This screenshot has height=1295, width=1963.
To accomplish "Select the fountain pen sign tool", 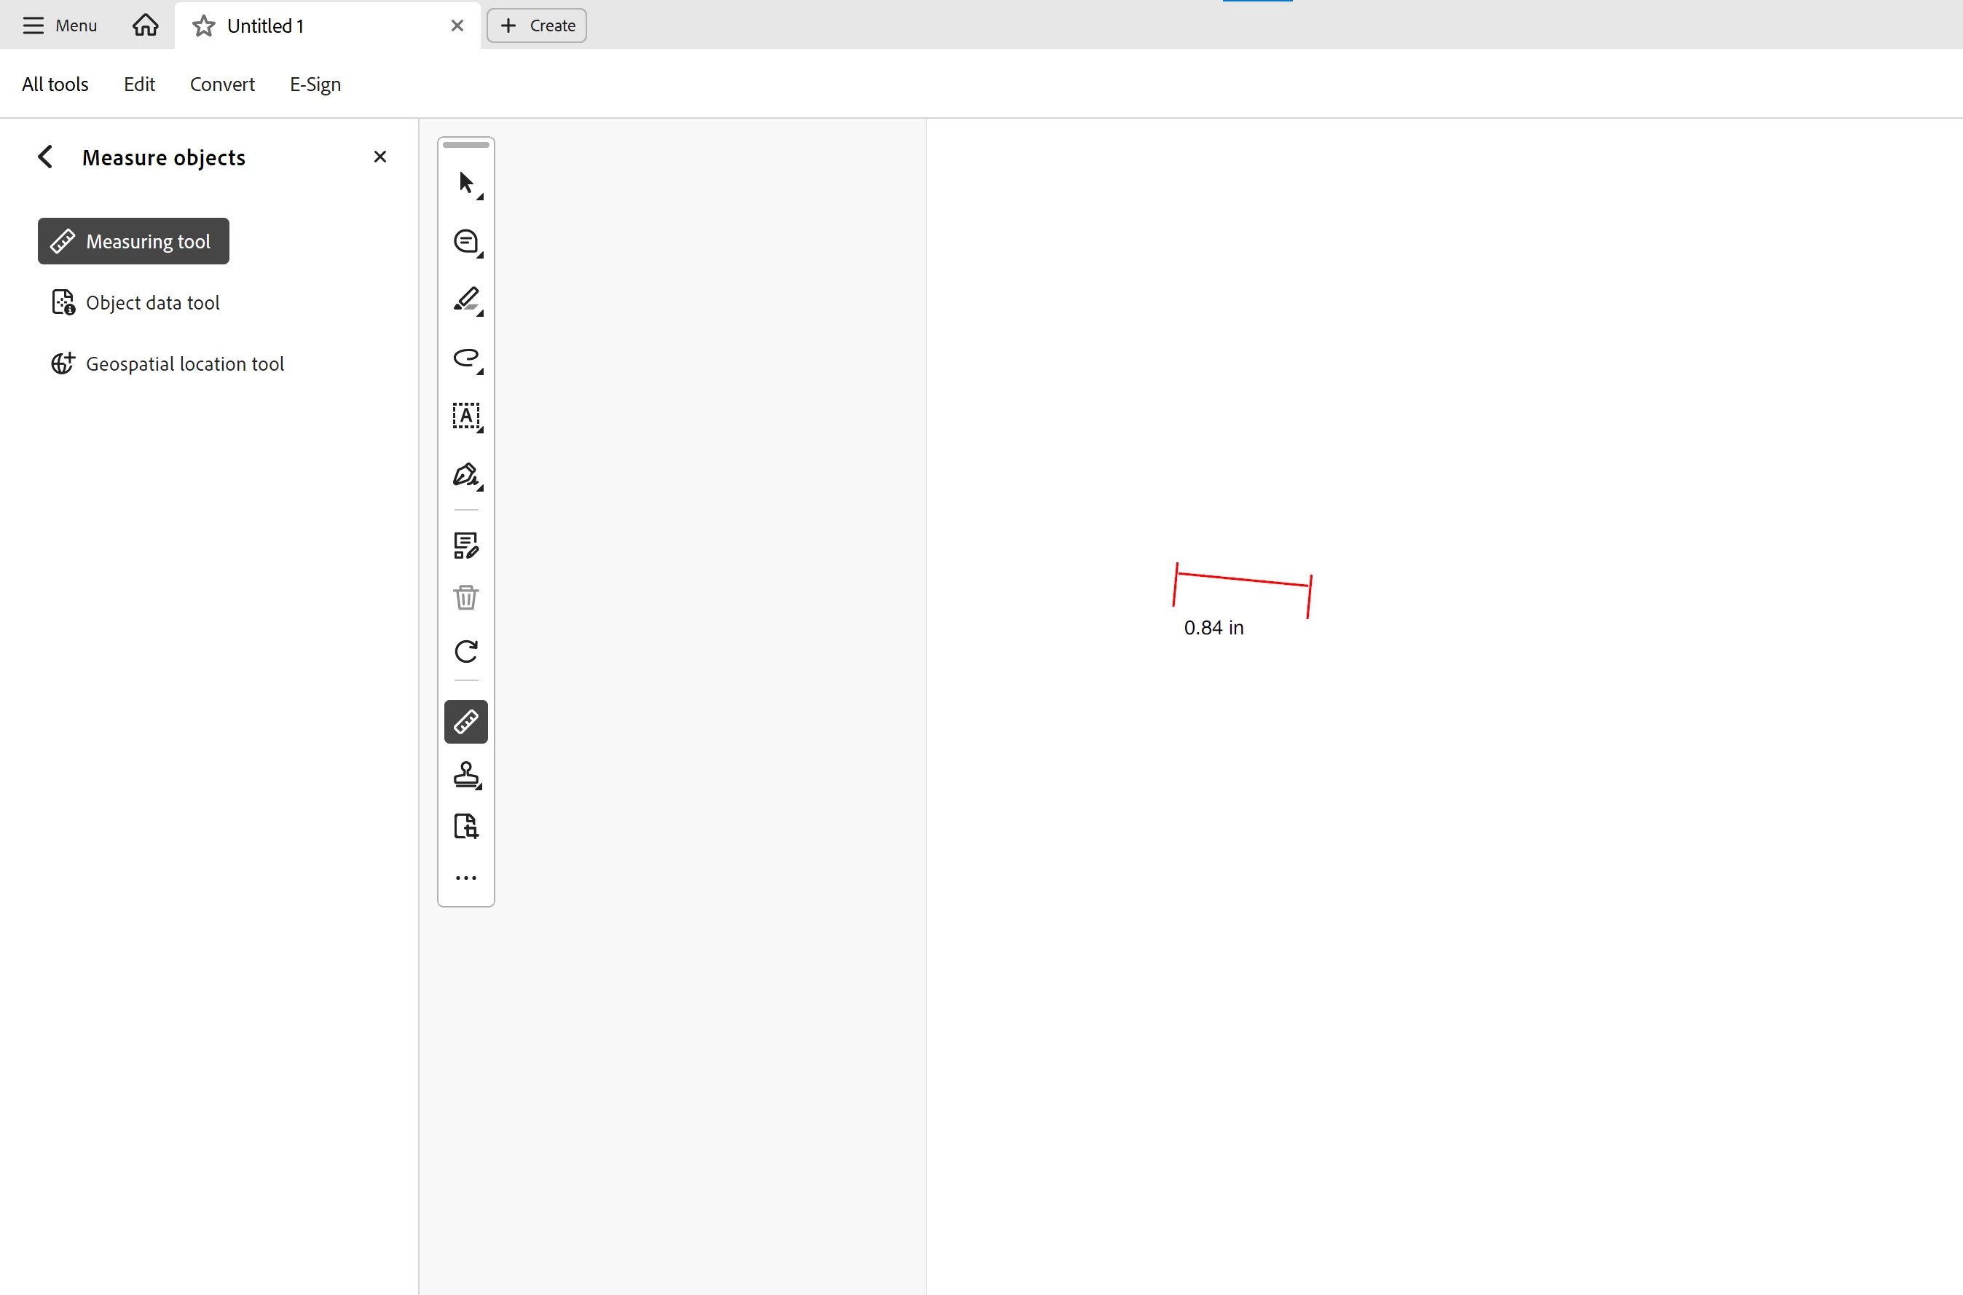I will click(x=465, y=475).
